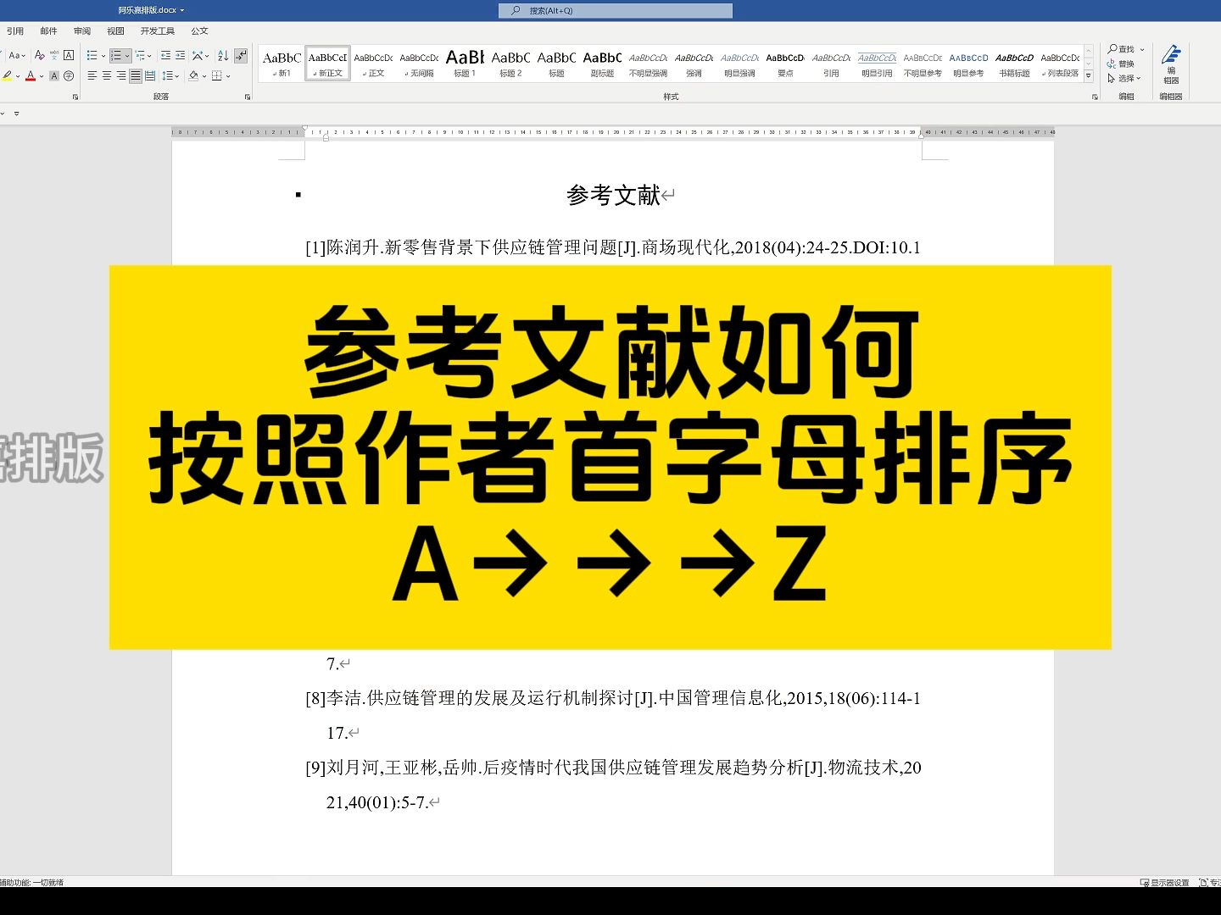Center align the paragraph
The width and height of the screenshot is (1221, 915).
[105, 76]
